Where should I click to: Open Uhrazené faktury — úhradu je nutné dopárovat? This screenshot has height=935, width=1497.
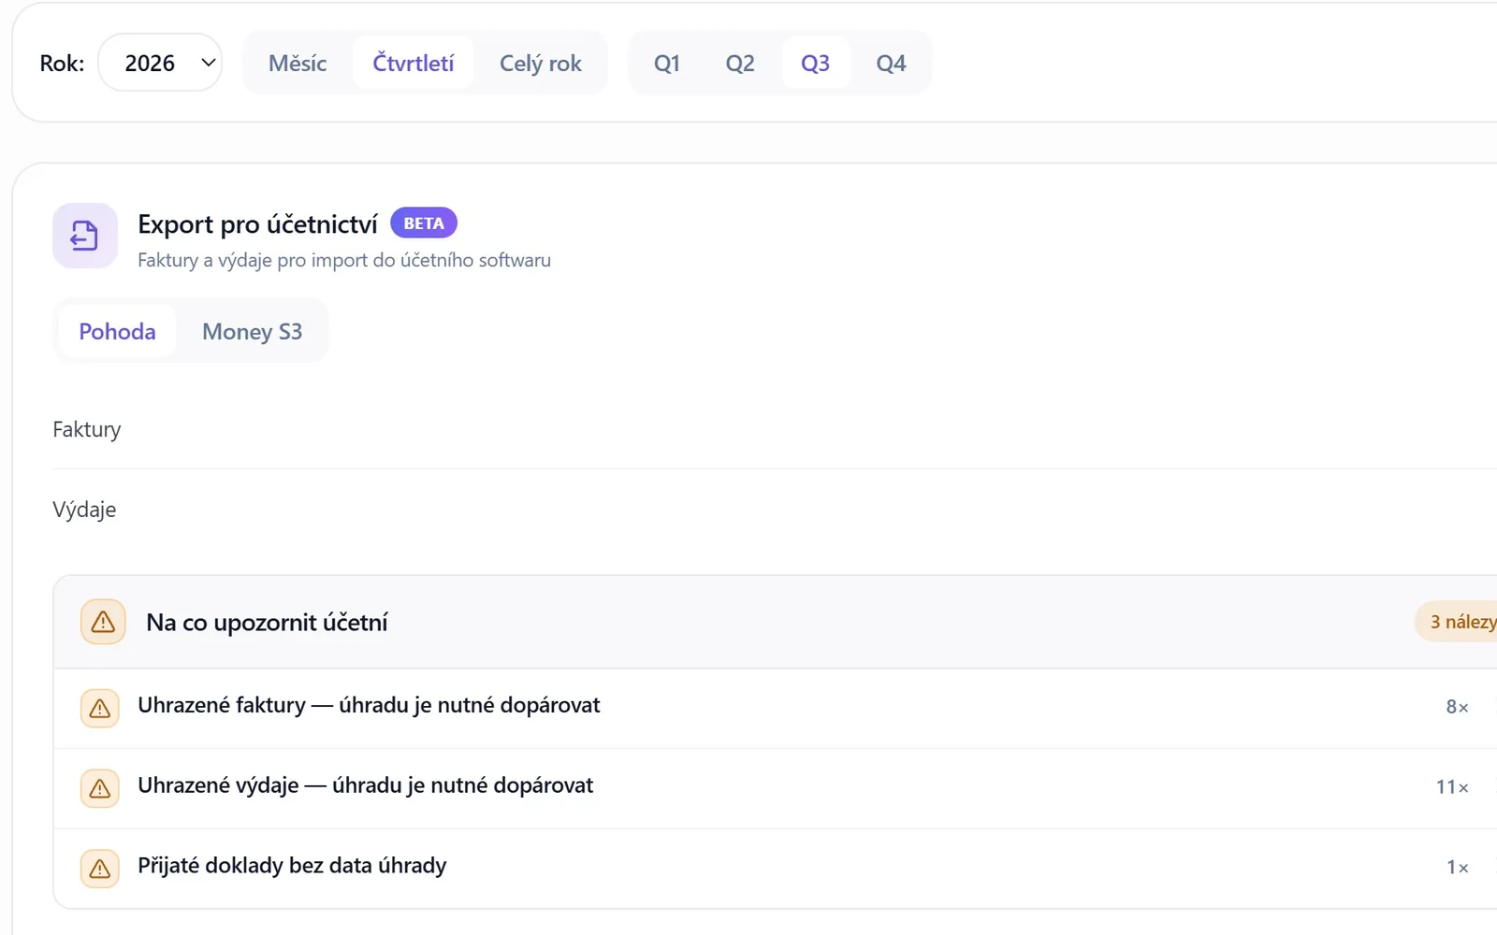coord(775,708)
